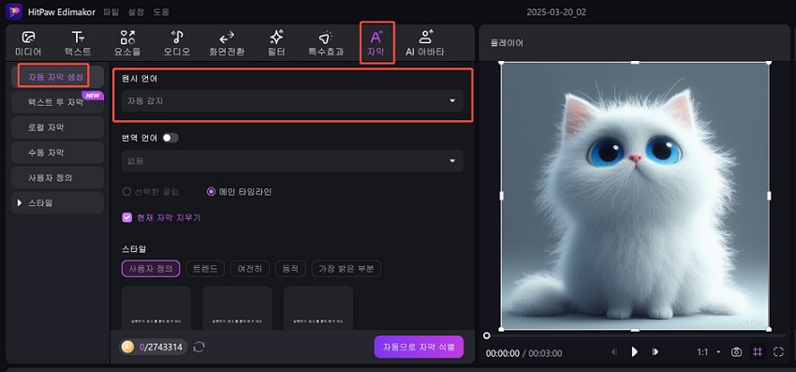796x372 pixels.
Task: Open the 설정 menu
Action: click(x=136, y=11)
